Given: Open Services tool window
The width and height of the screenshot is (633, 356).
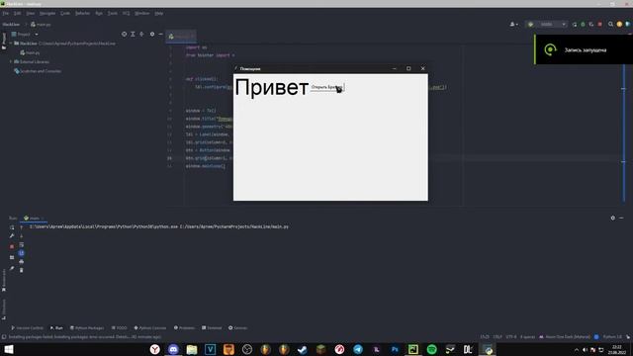Looking at the screenshot, I should coord(237,327).
